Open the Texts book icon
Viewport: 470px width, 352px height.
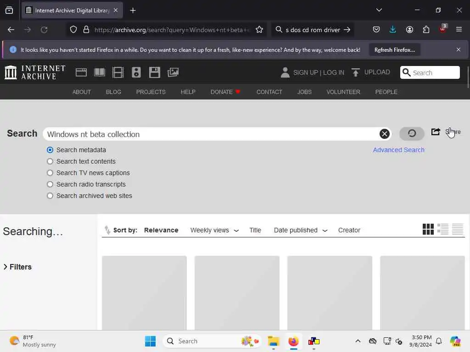point(100,72)
